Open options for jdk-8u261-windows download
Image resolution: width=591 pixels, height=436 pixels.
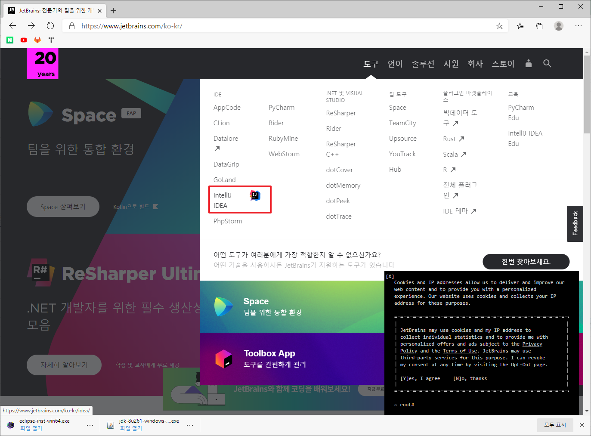pos(190,425)
